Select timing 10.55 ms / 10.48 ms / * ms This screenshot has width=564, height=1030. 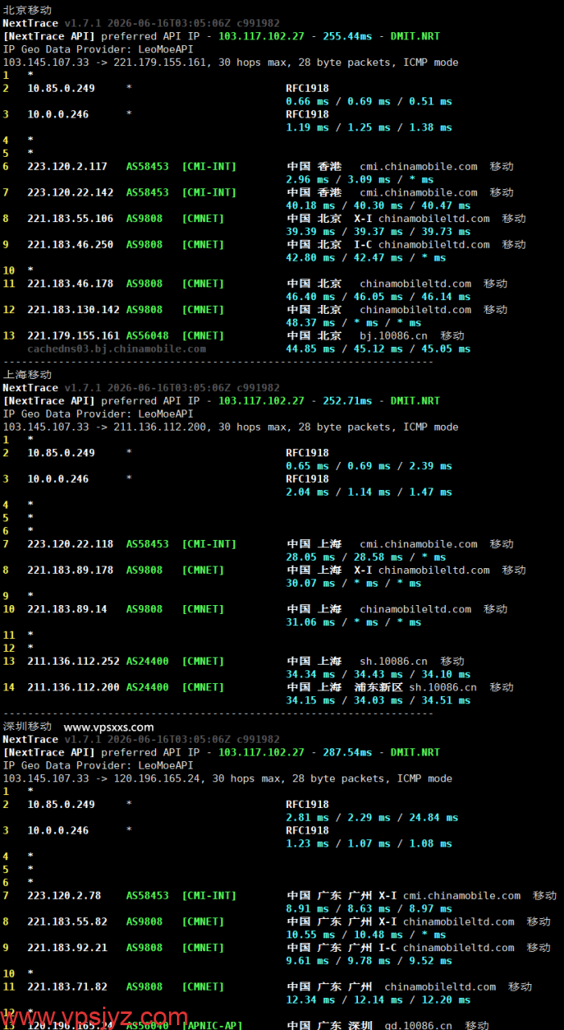point(366,935)
